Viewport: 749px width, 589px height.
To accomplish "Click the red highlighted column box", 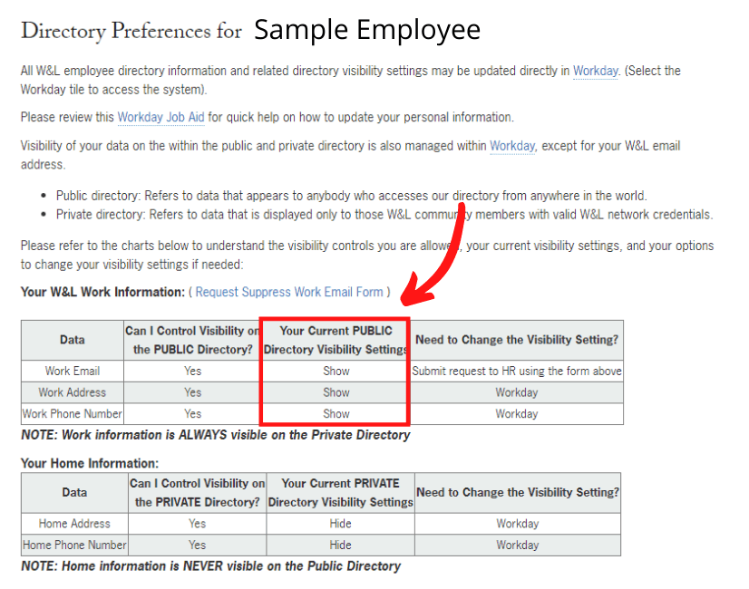I will 336,372.
